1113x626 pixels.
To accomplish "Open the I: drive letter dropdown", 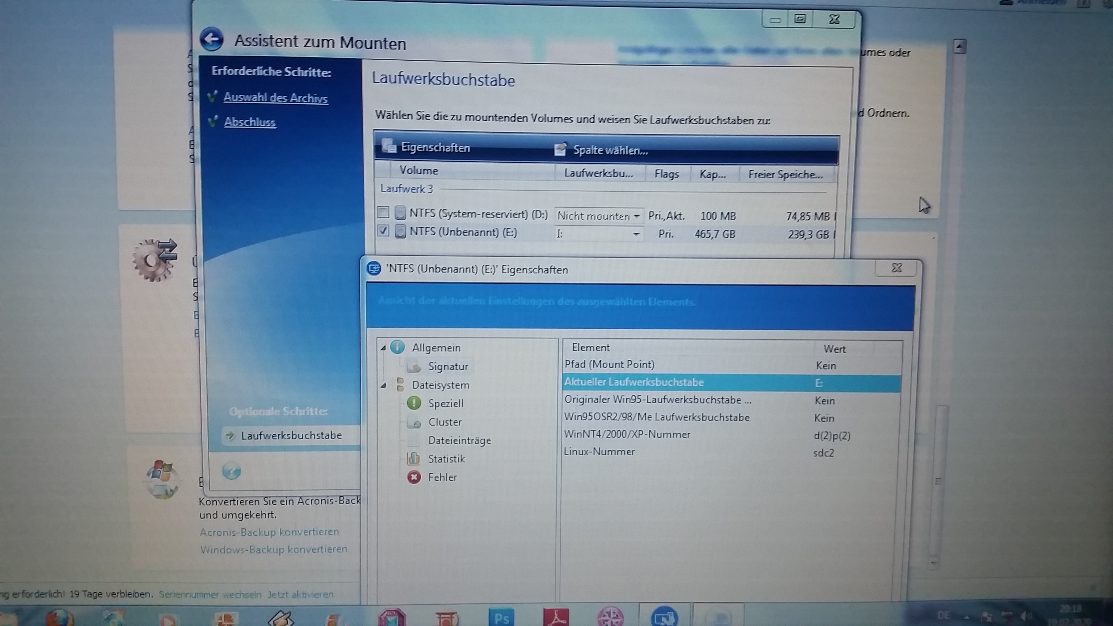I will [636, 234].
